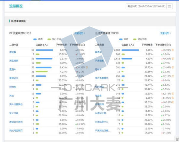The height and width of the screenshot is (142, 179).
Task: Click the orange info icon beside 34.33%
Action: point(87,67)
